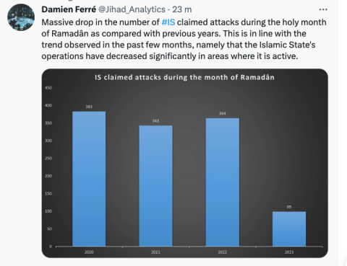347x266 pixels.
Task: Open the #IS hashtag link
Action: coord(168,22)
